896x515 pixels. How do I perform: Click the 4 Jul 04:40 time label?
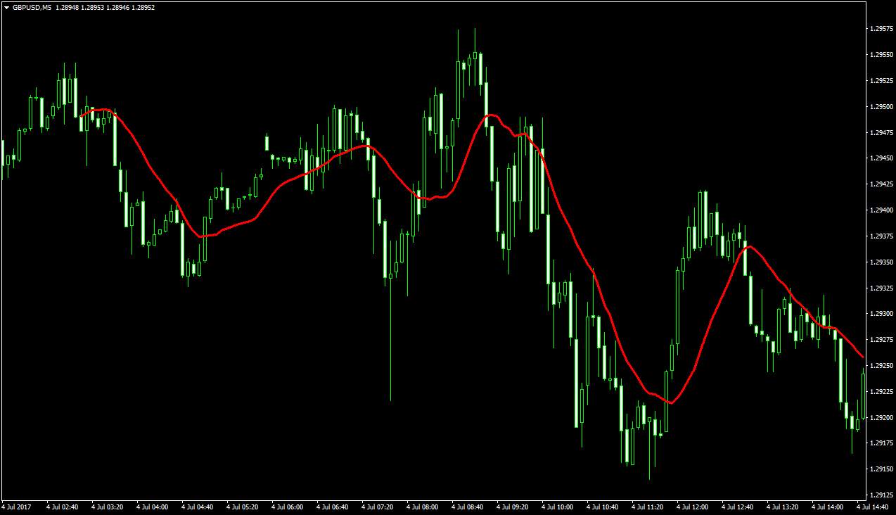[198, 507]
